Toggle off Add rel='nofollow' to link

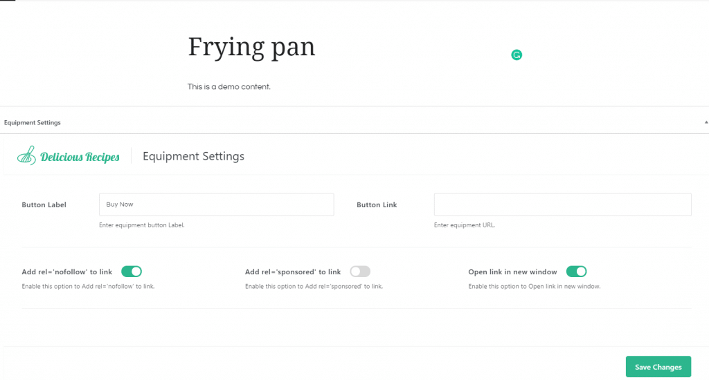pos(132,272)
